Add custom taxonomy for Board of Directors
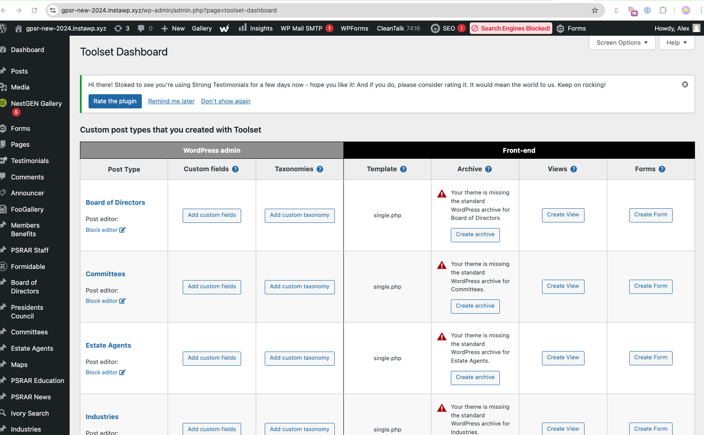 pyautogui.click(x=300, y=215)
